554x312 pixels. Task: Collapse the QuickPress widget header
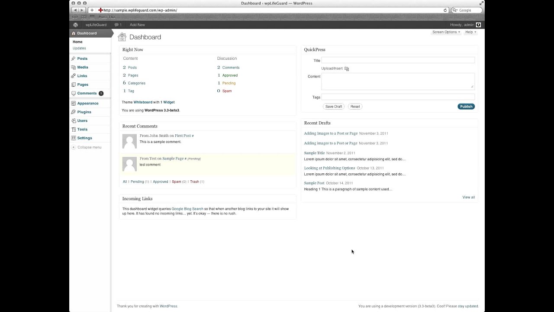tap(390, 49)
